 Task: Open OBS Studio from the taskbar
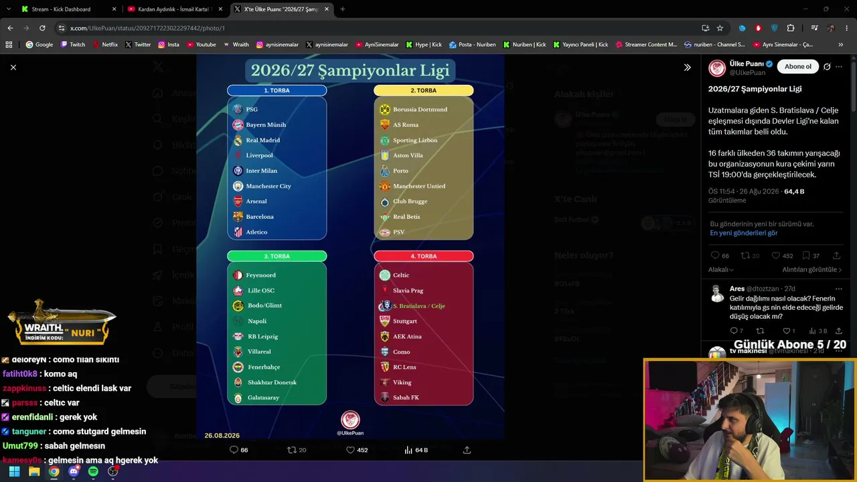pos(113,471)
